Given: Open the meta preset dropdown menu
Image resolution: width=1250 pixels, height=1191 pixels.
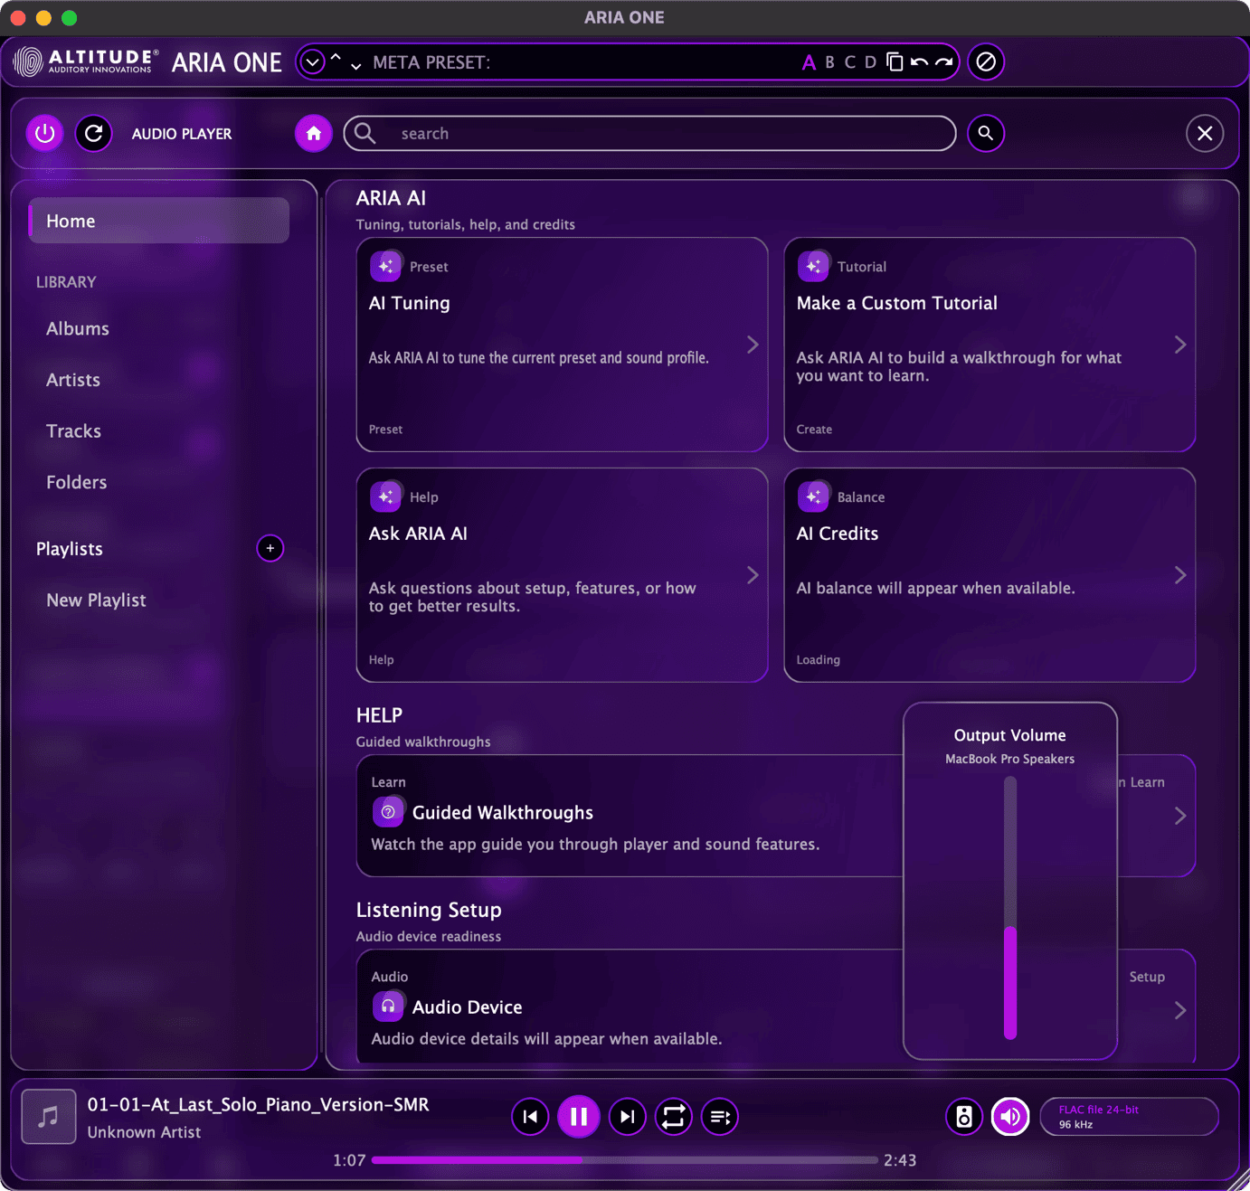Looking at the screenshot, I should click(x=312, y=62).
